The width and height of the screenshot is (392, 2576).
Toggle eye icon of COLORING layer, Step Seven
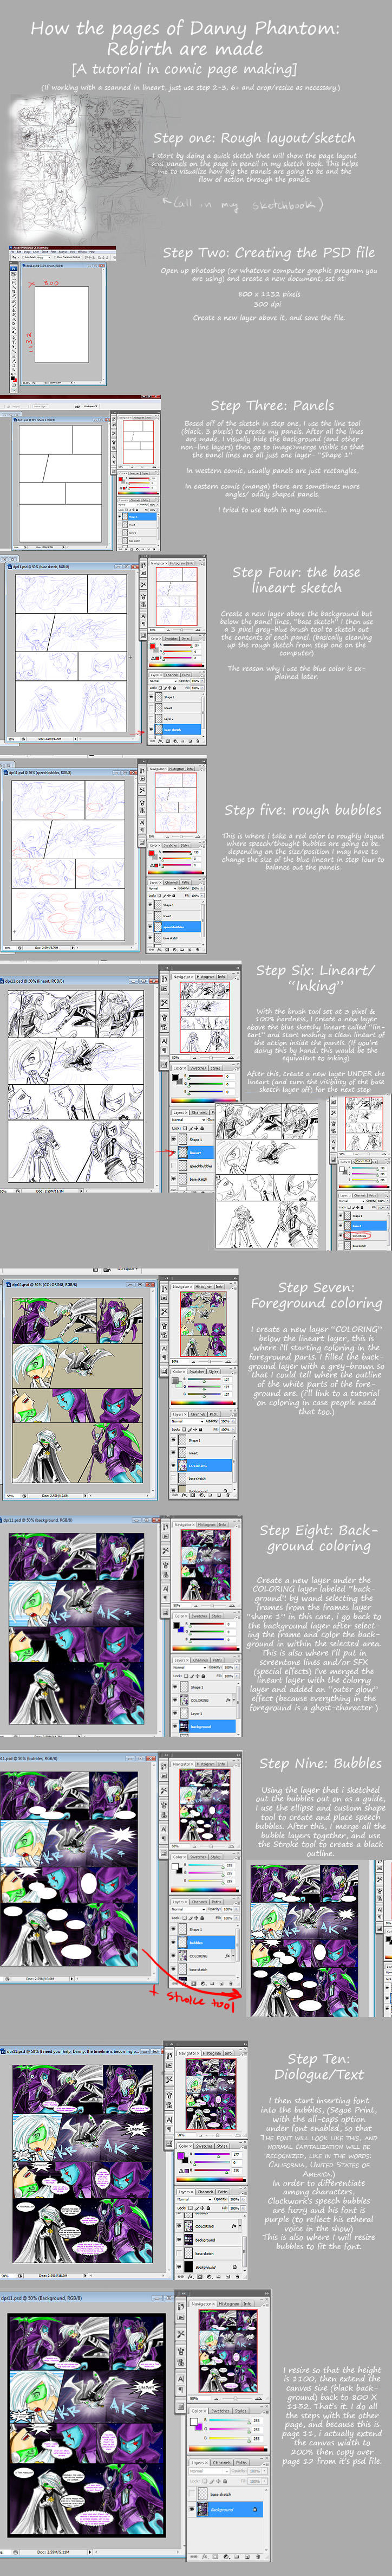pos(174,1465)
